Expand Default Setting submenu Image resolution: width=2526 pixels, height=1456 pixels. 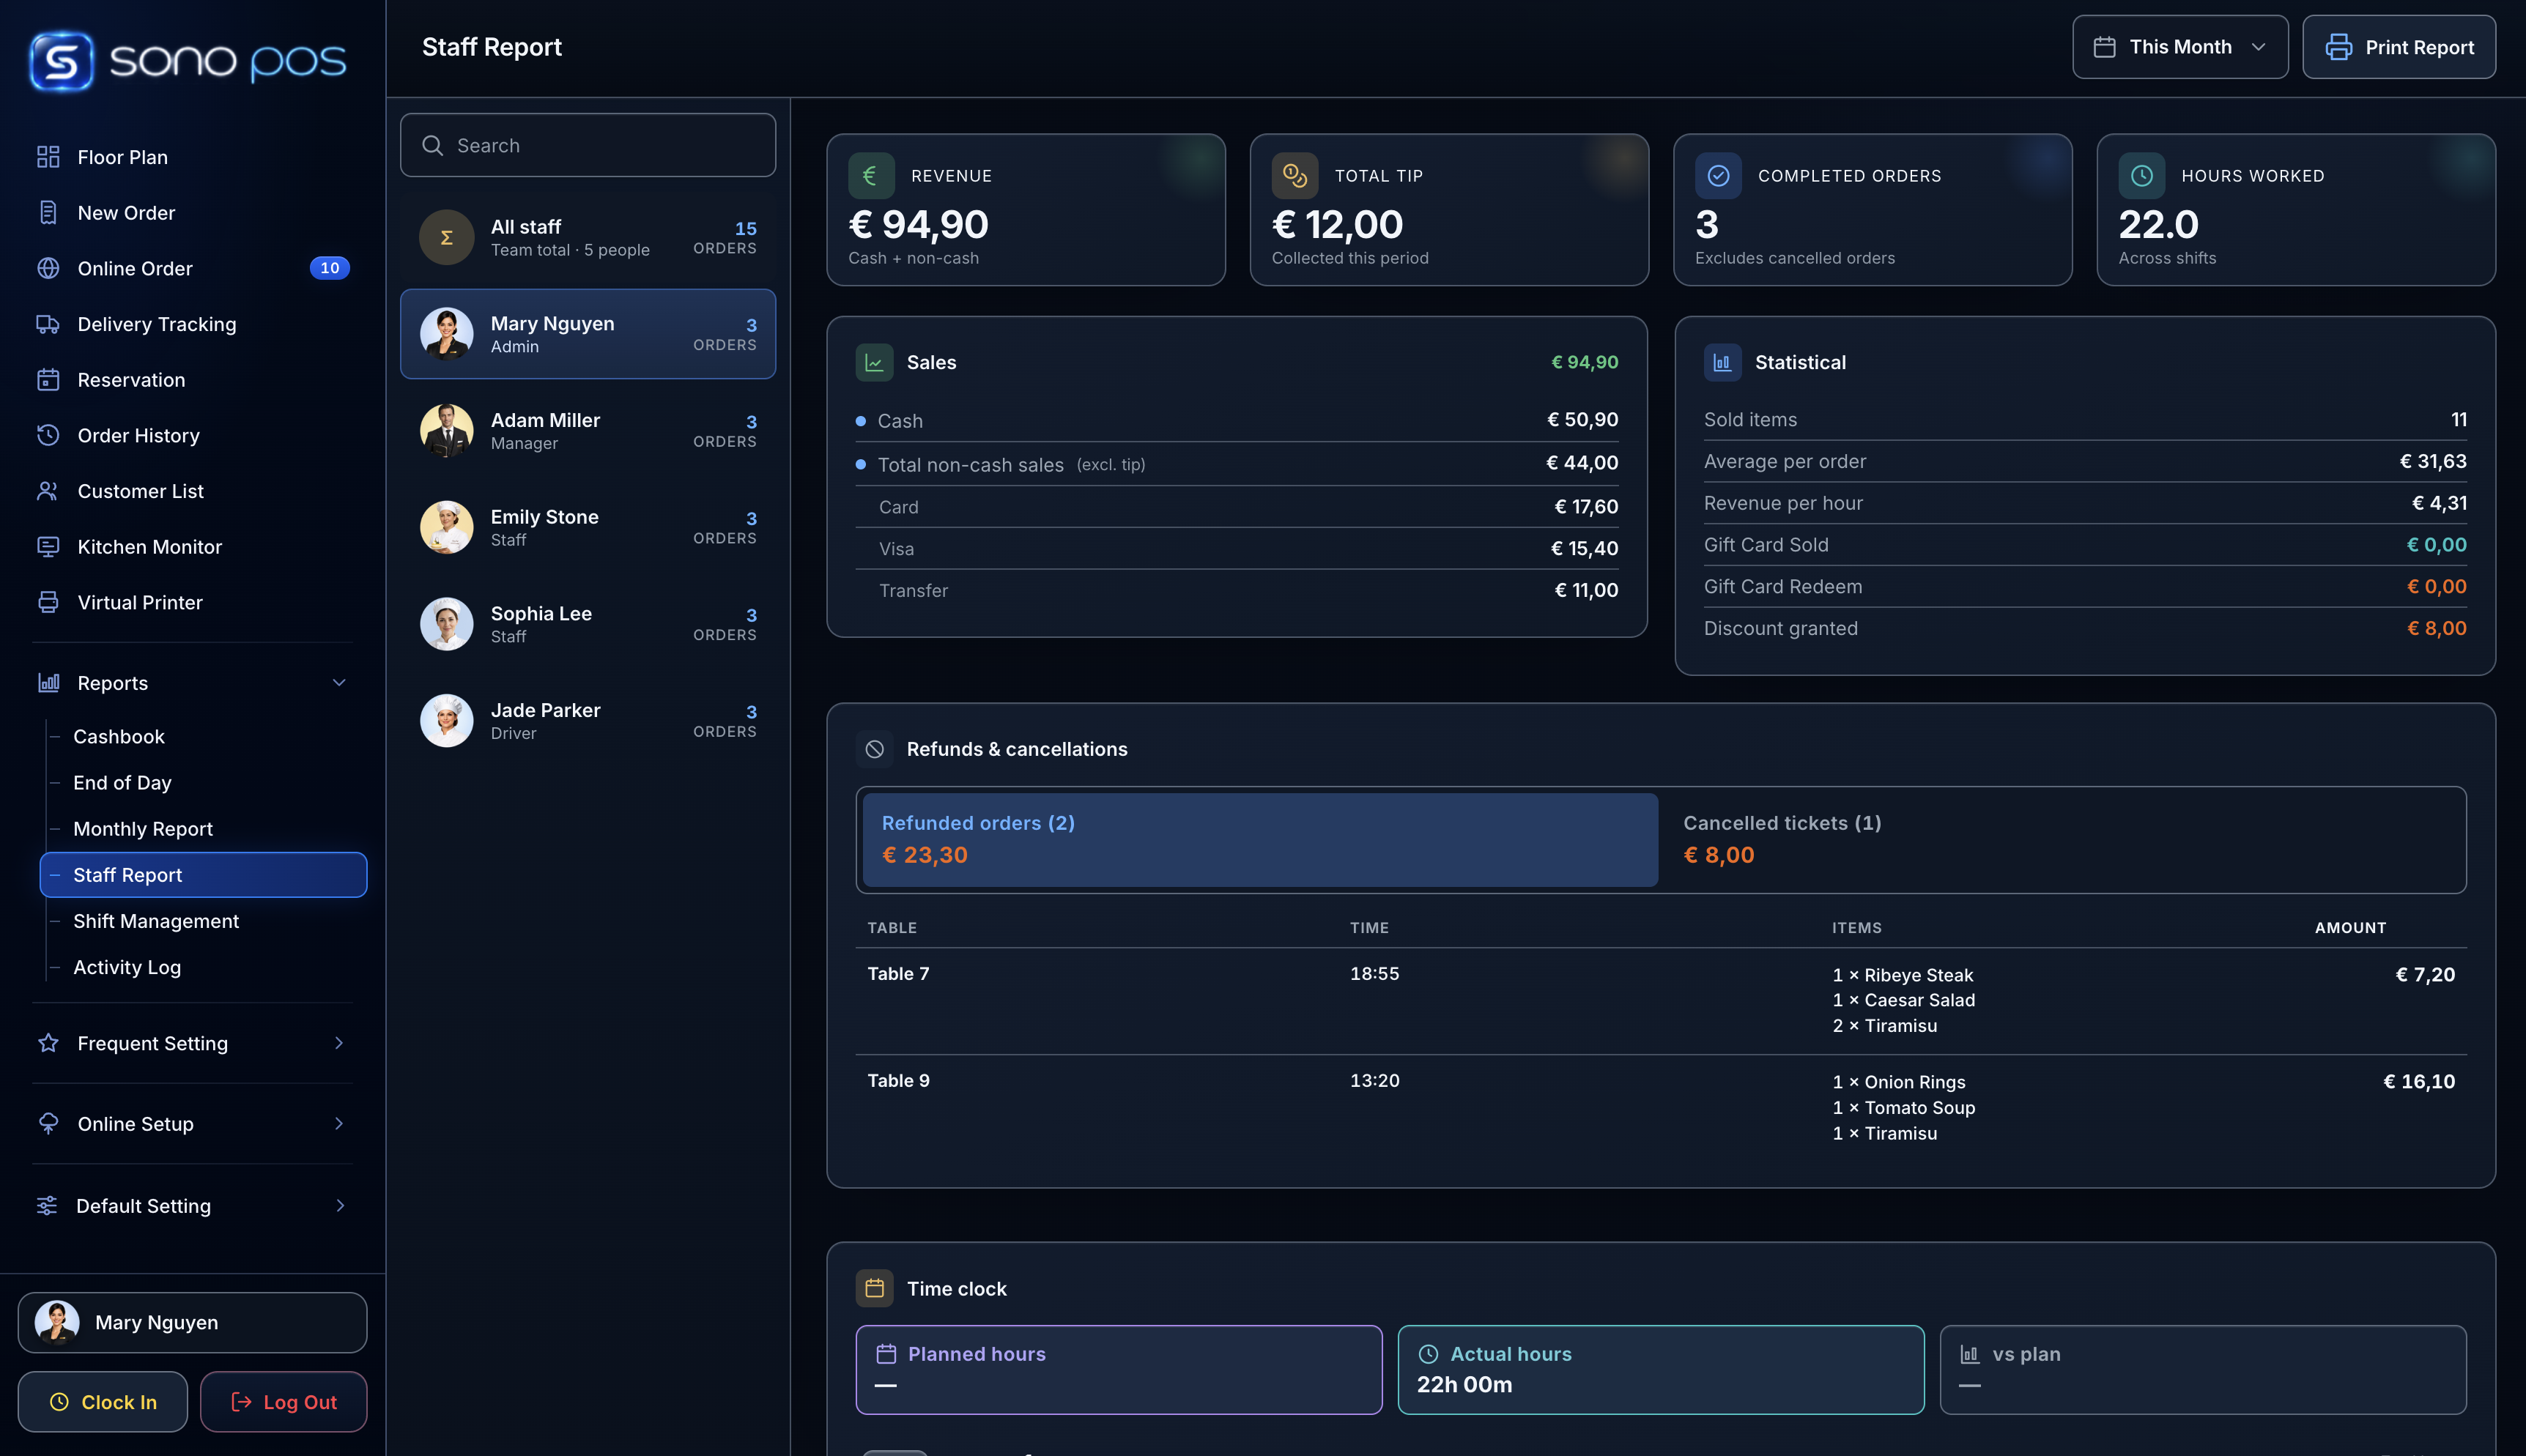pos(339,1206)
